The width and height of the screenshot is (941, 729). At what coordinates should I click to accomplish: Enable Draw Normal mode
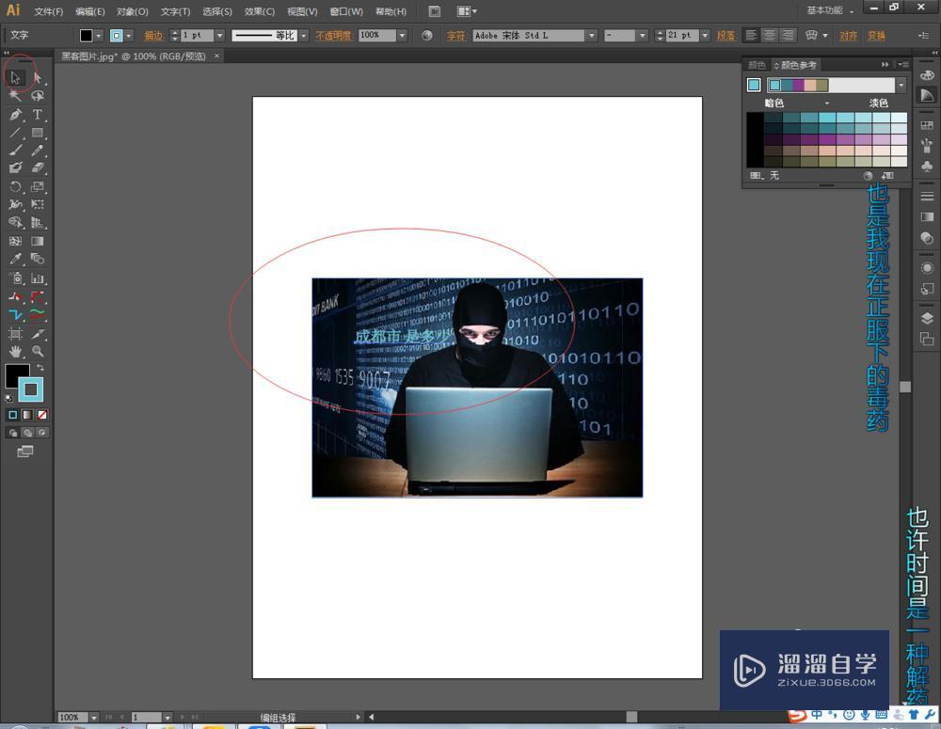click(x=13, y=433)
